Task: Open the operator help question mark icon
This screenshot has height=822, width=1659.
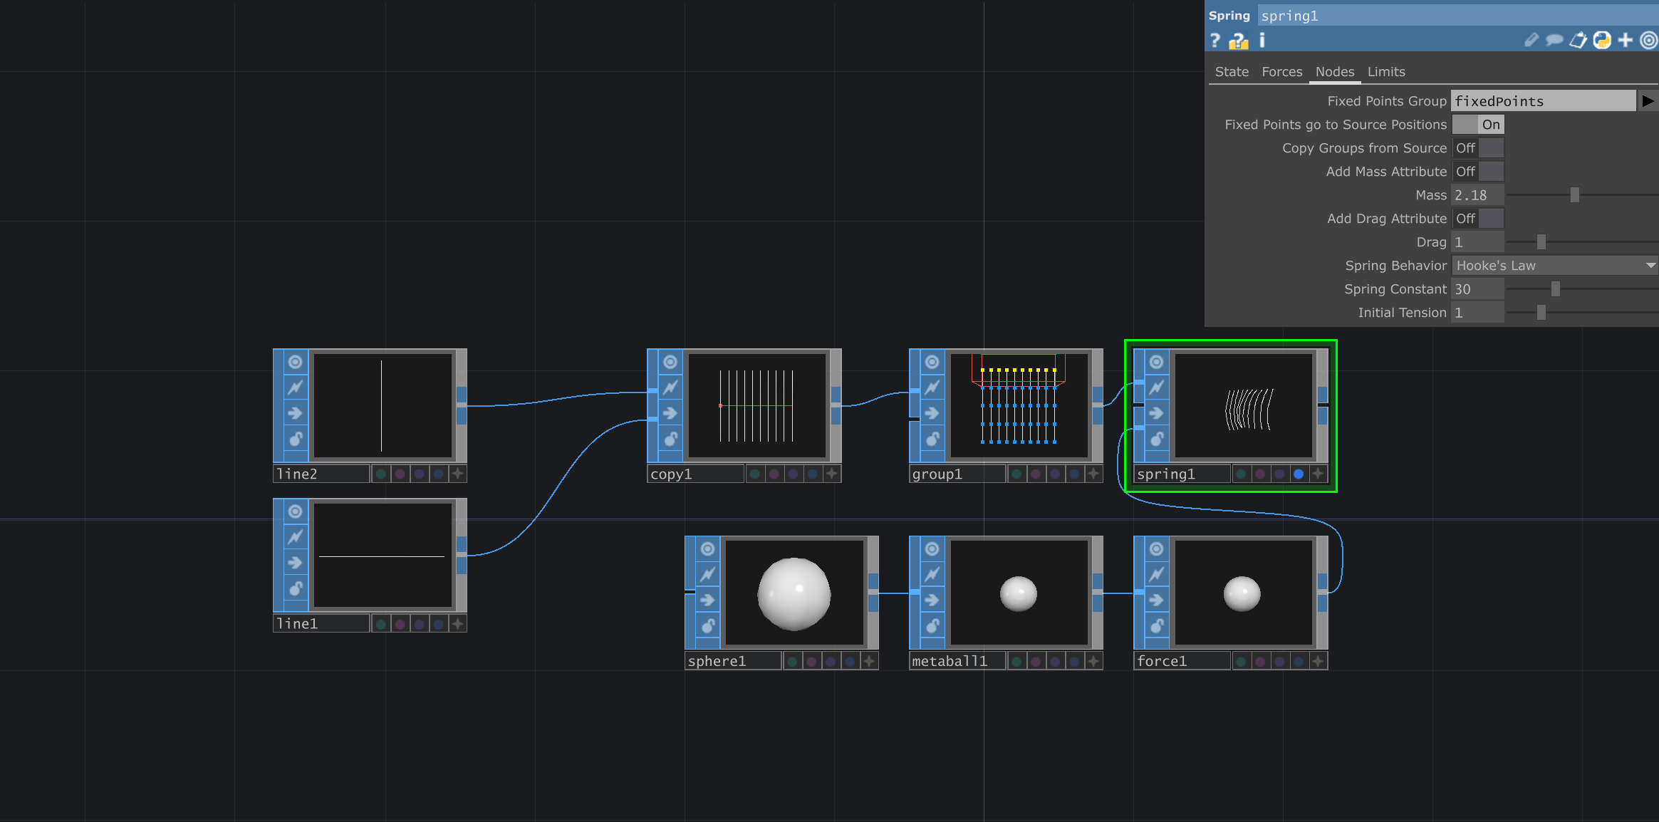Action: [1215, 41]
